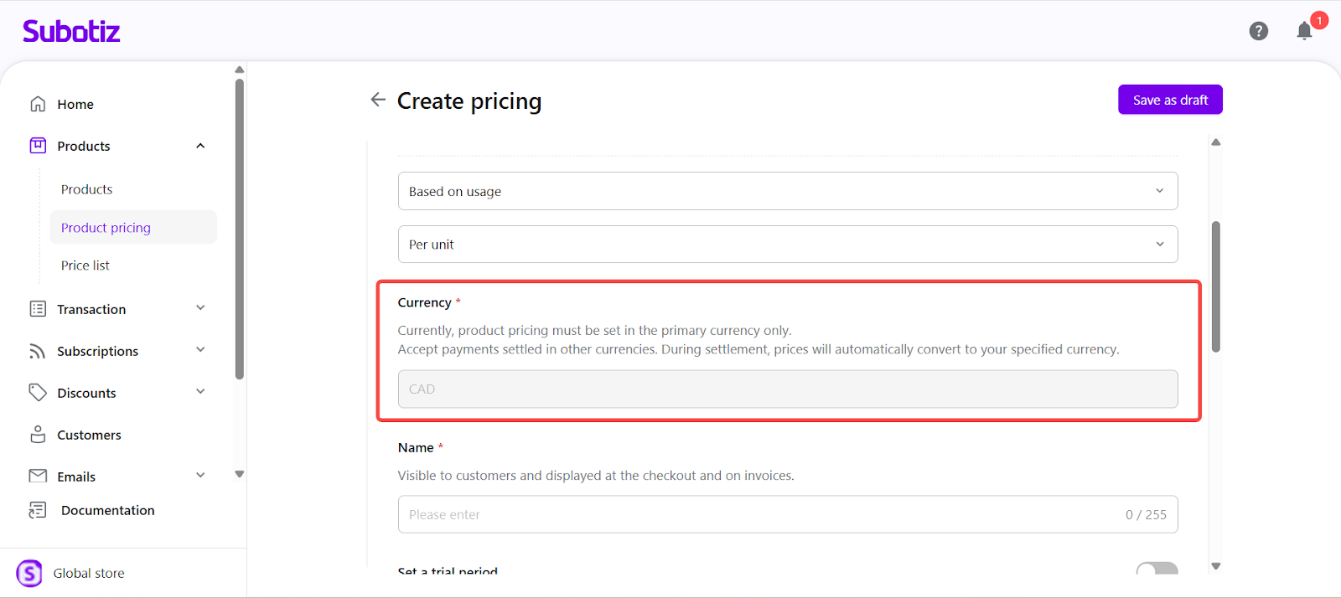This screenshot has height=598, width=1341.
Task: Click the Documentation icon in the sidebar
Action: (38, 510)
